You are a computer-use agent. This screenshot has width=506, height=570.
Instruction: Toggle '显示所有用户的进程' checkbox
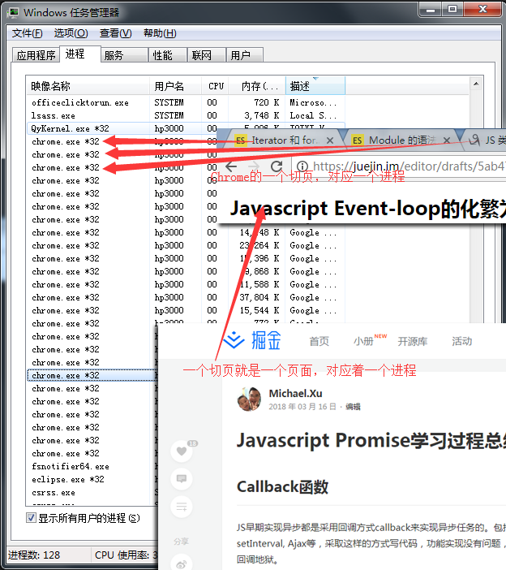[x=31, y=518]
